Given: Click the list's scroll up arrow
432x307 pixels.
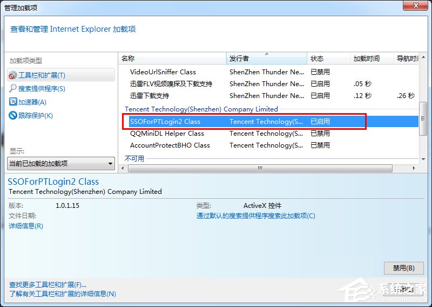Looking at the screenshot, I should 423,58.
